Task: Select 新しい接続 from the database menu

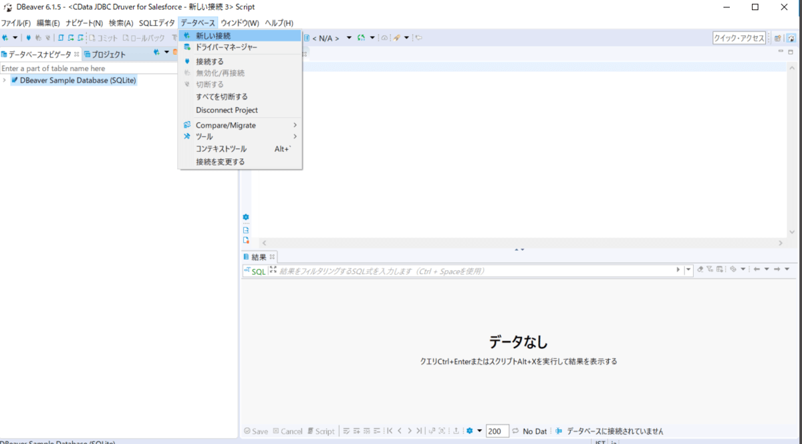Action: point(241,36)
